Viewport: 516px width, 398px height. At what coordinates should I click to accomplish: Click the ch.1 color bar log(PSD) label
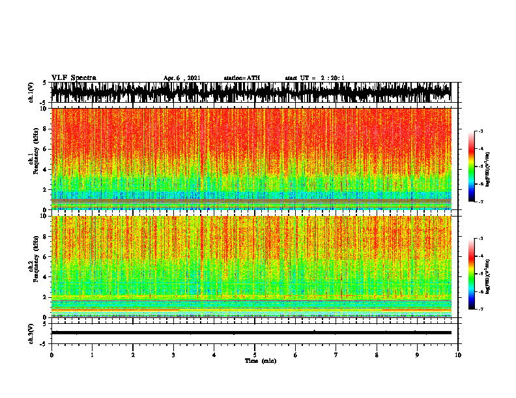point(488,170)
